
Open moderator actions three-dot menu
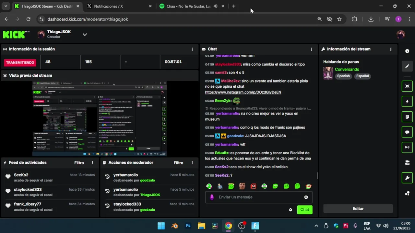[x=192, y=163]
